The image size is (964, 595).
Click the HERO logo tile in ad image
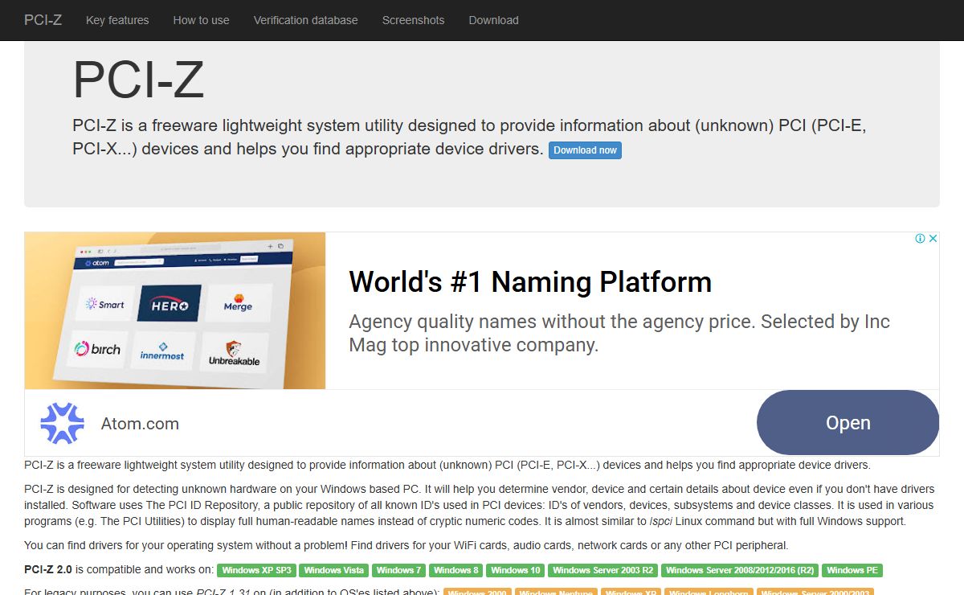[170, 304]
